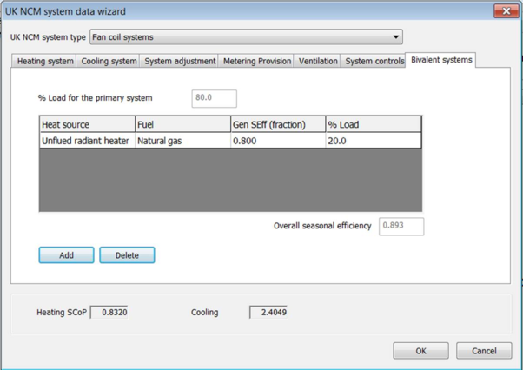Close the wizard with the red X
Screen dimensions: 523x370
point(505,11)
